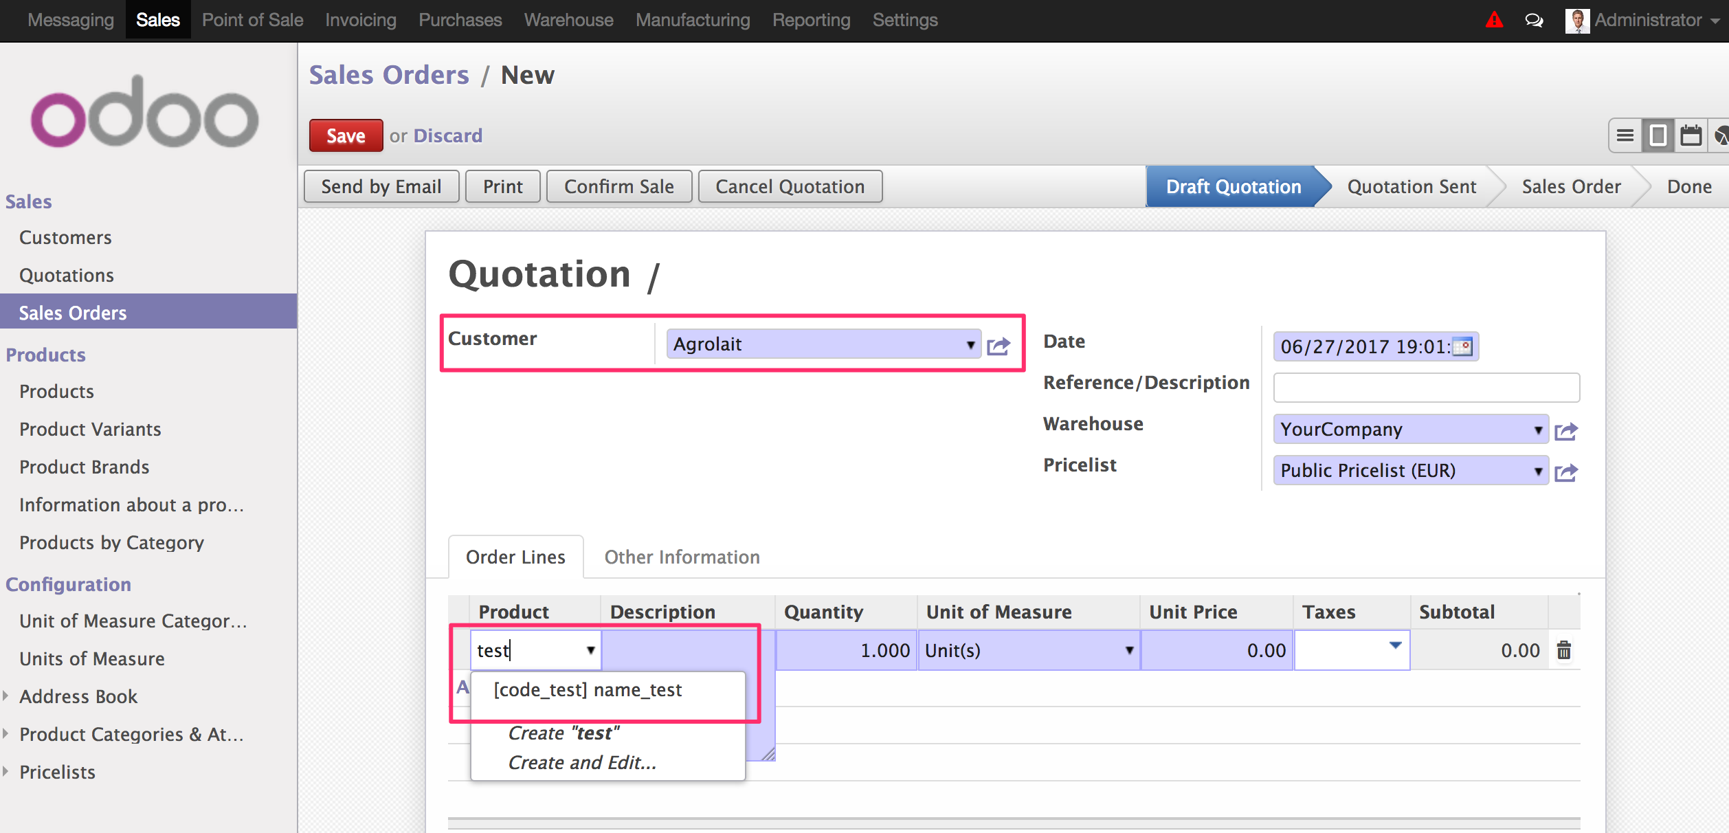Delete order line with trash icon
The height and width of the screenshot is (833, 1729).
(1564, 650)
